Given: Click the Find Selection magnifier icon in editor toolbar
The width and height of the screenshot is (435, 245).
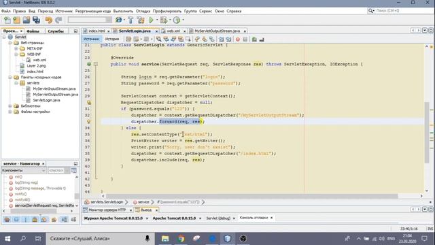Looking at the screenshot, I should (x=158, y=39).
